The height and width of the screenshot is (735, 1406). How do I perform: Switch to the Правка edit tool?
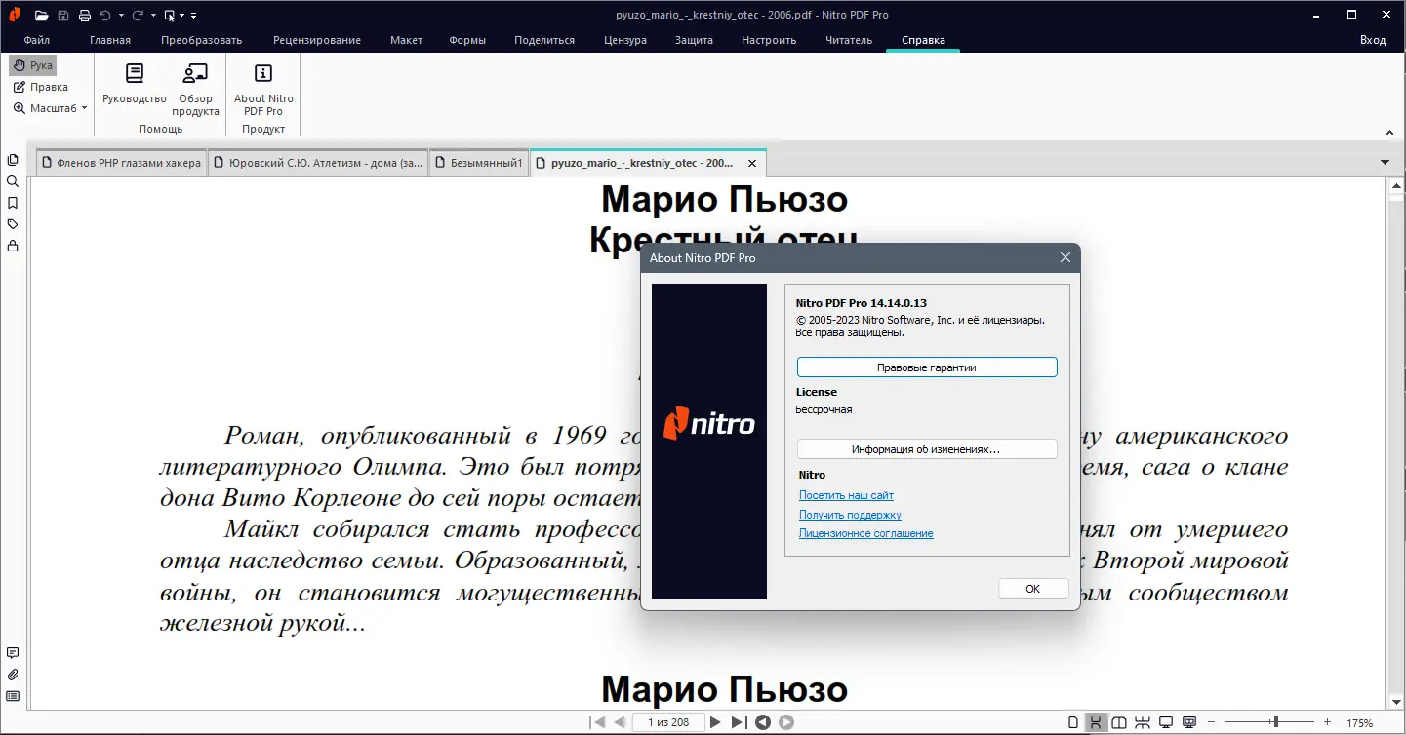tap(41, 87)
